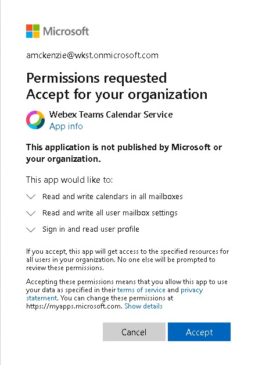Click the Microsoft wordmark text
The height and width of the screenshot is (365, 255).
[x=66, y=31]
